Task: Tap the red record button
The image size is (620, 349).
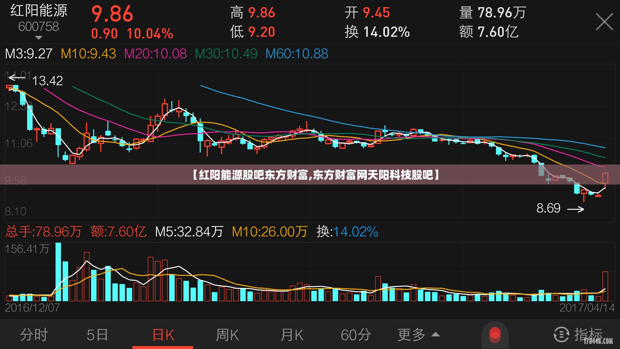Action: [x=495, y=335]
